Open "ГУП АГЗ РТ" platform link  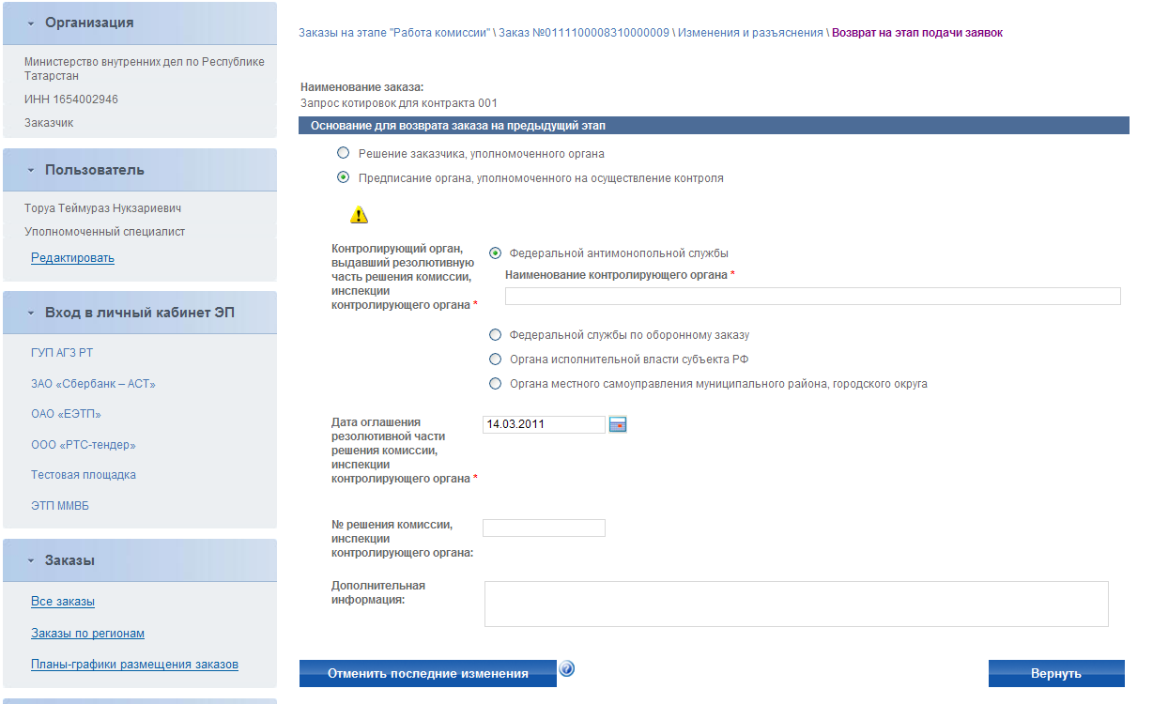coord(62,353)
